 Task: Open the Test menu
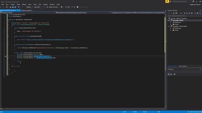point(40,4)
